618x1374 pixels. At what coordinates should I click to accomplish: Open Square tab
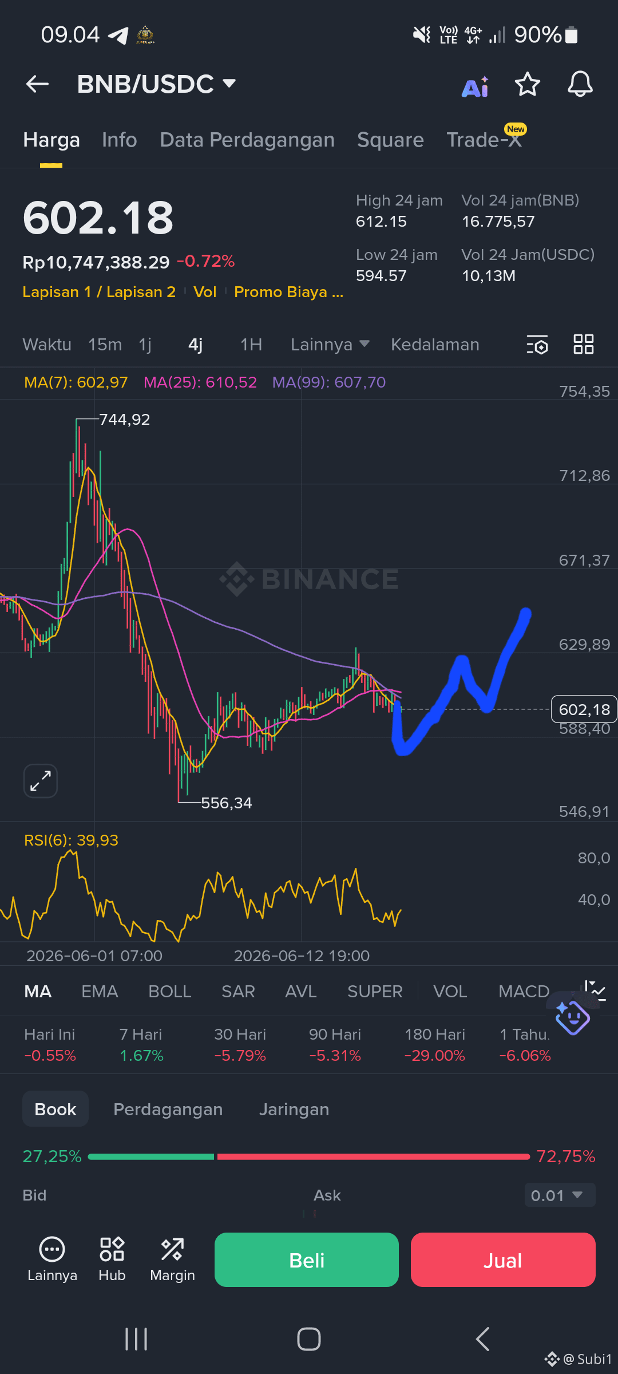(x=390, y=140)
